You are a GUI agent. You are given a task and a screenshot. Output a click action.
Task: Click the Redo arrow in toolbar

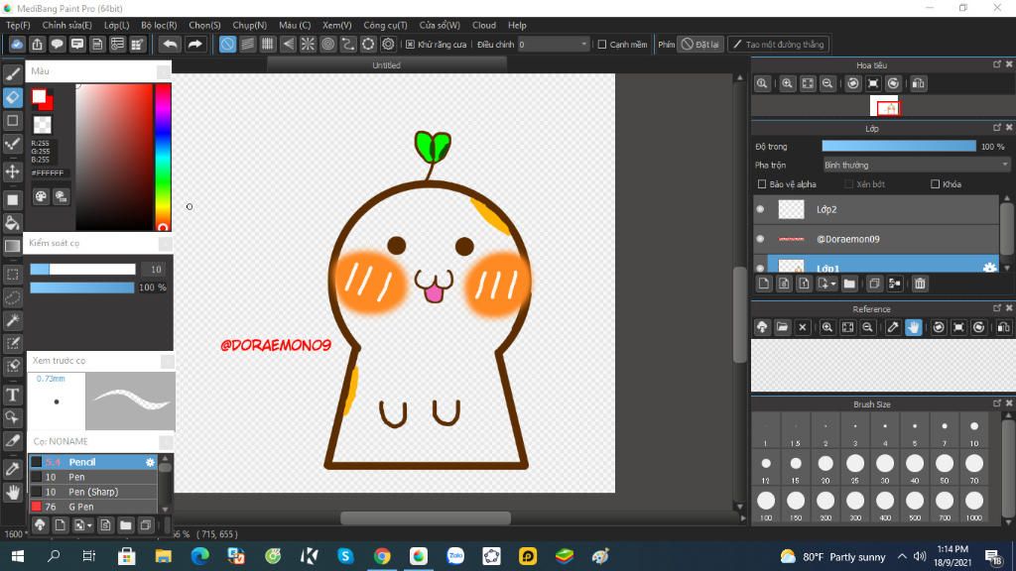[194, 44]
